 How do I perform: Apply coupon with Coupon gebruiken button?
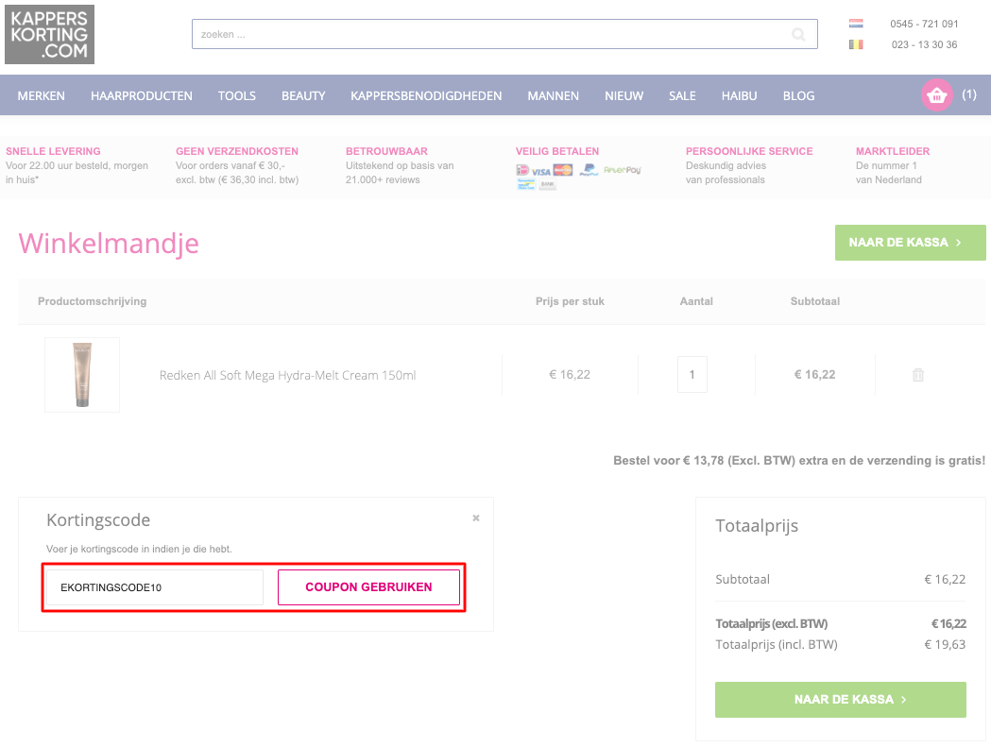coord(368,587)
